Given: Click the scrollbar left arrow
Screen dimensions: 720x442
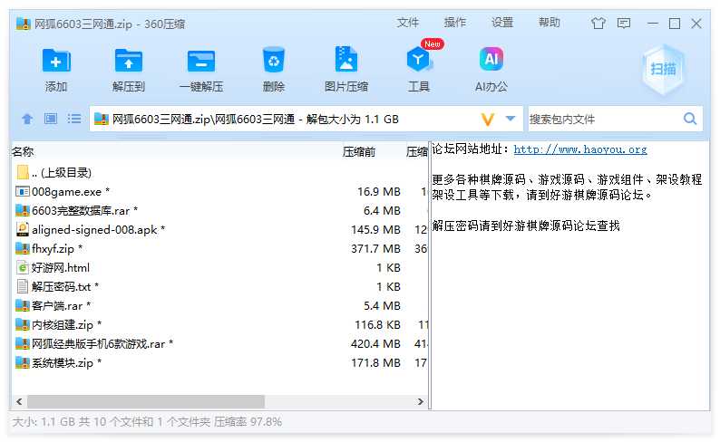Looking at the screenshot, I should (19, 401).
